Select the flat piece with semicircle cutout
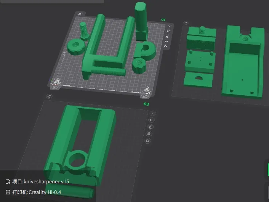This screenshot has width=269, height=202. [198, 80]
